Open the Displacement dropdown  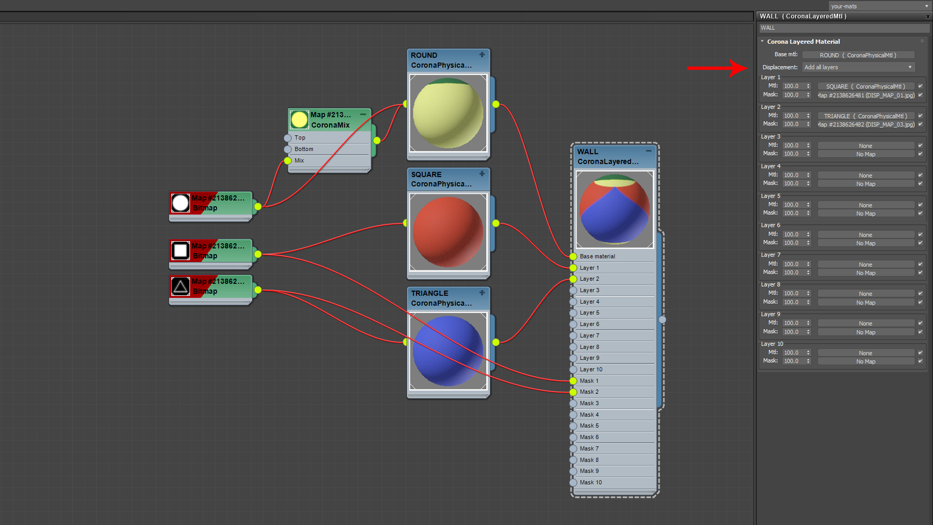coord(858,67)
